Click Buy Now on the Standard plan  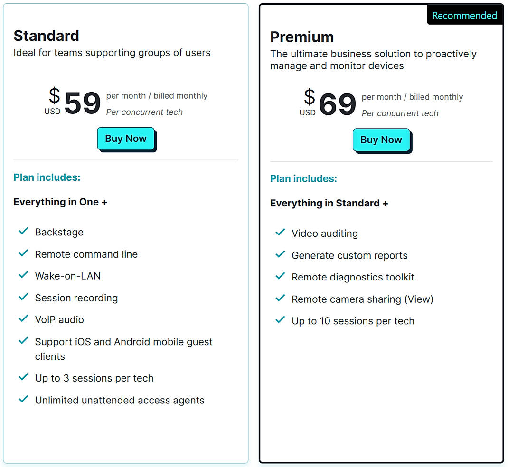[126, 138]
